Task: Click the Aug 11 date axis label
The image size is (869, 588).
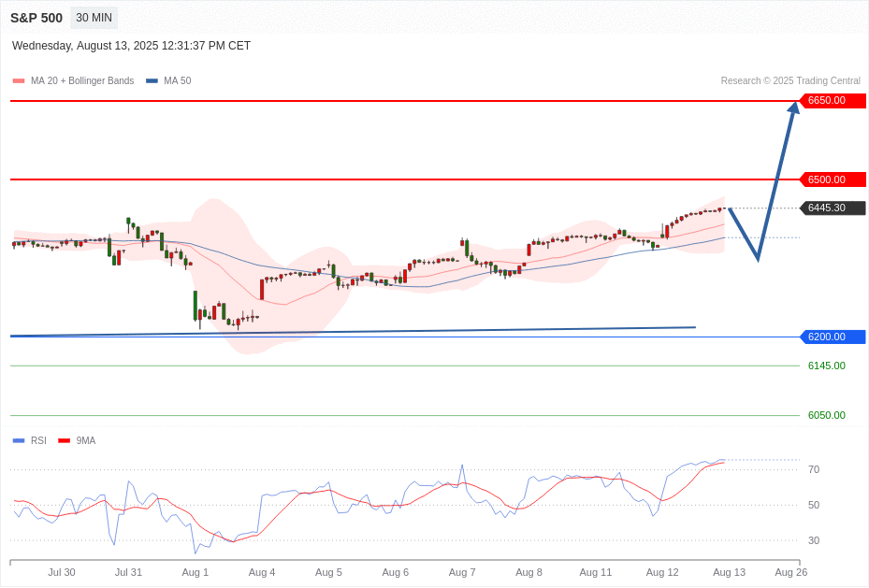Action: pyautogui.click(x=596, y=572)
